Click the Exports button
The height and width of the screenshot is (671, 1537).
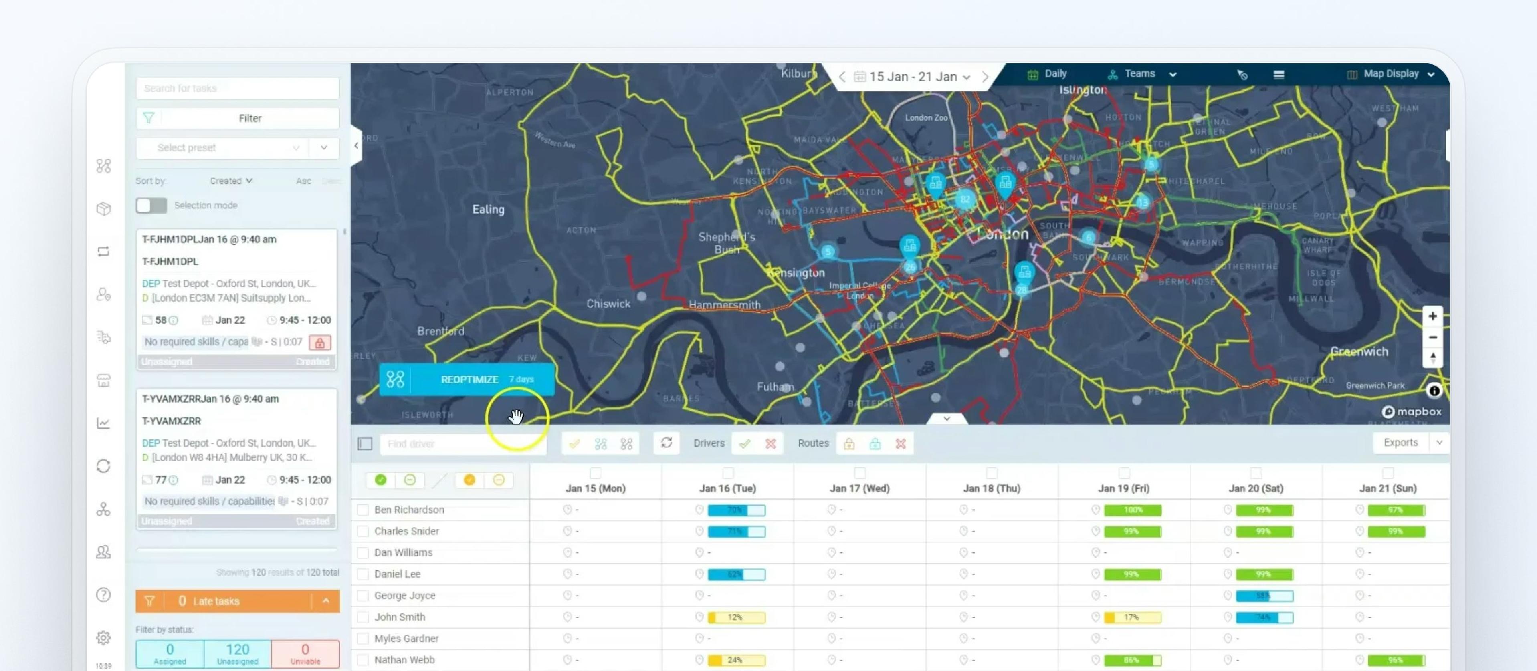tap(1400, 443)
